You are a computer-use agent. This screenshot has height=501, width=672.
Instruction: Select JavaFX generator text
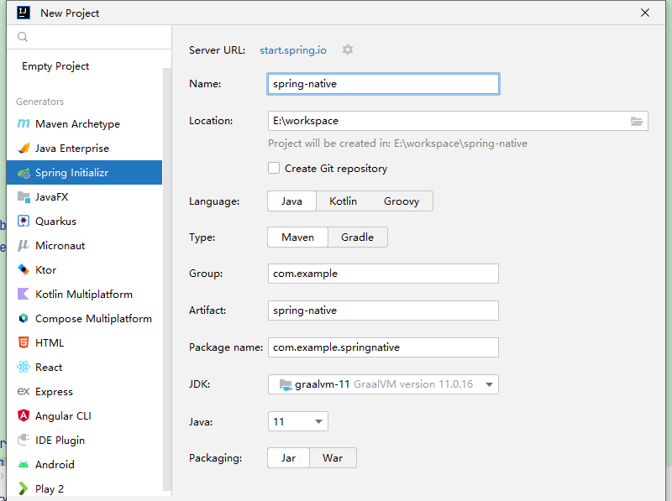[x=52, y=197]
